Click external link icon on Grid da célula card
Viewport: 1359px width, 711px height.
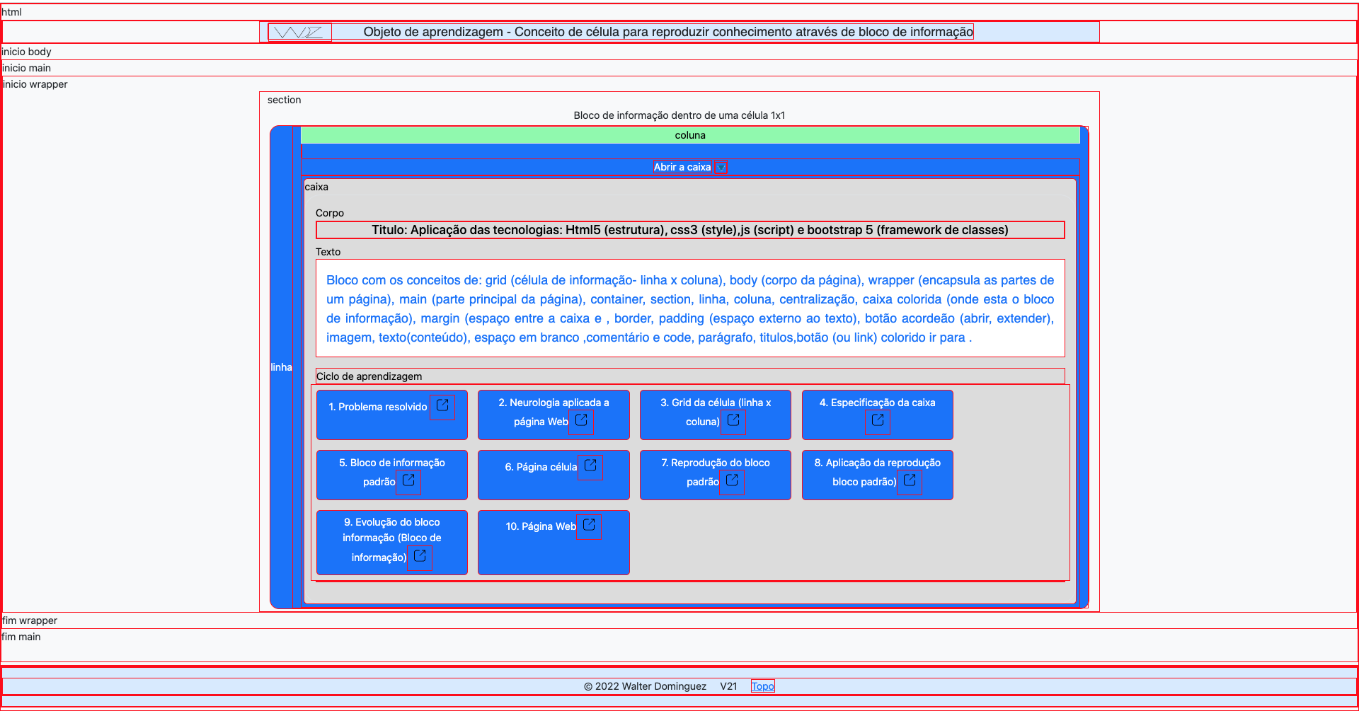tap(733, 421)
